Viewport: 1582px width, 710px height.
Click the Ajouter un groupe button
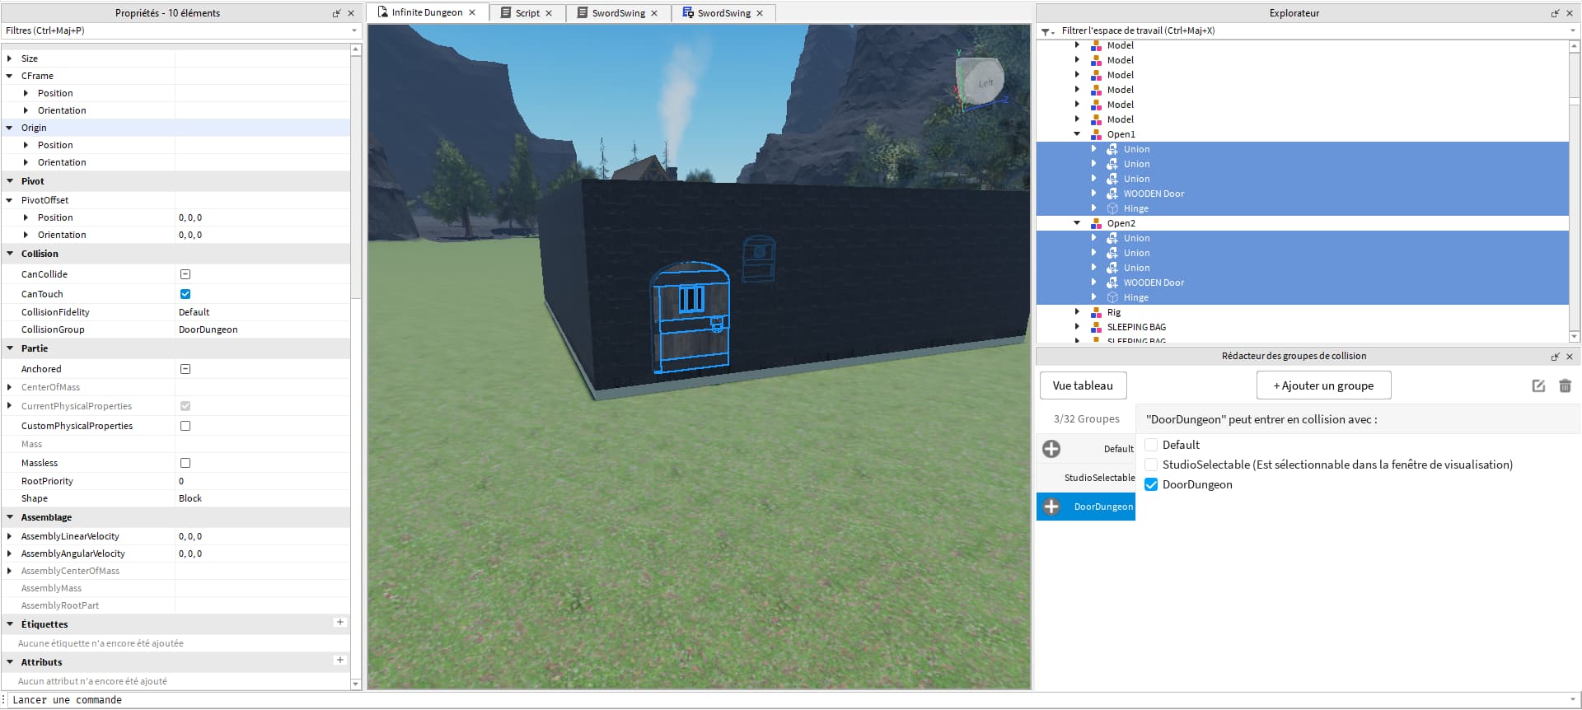point(1323,385)
